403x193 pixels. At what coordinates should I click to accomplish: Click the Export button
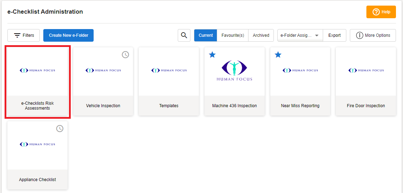pyautogui.click(x=334, y=35)
